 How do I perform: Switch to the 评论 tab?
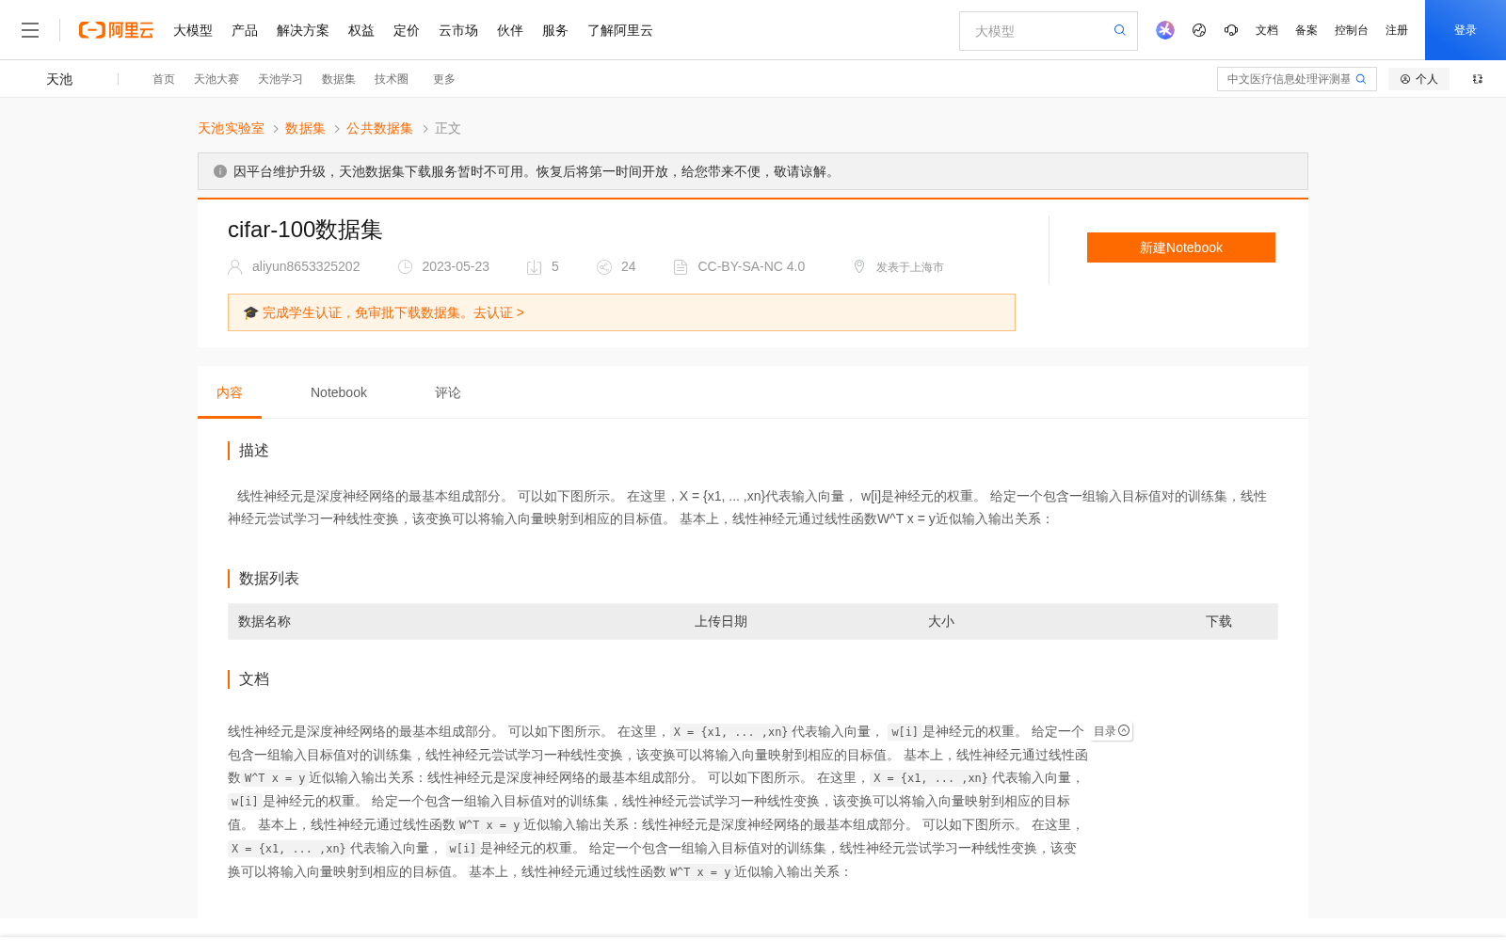tap(448, 392)
